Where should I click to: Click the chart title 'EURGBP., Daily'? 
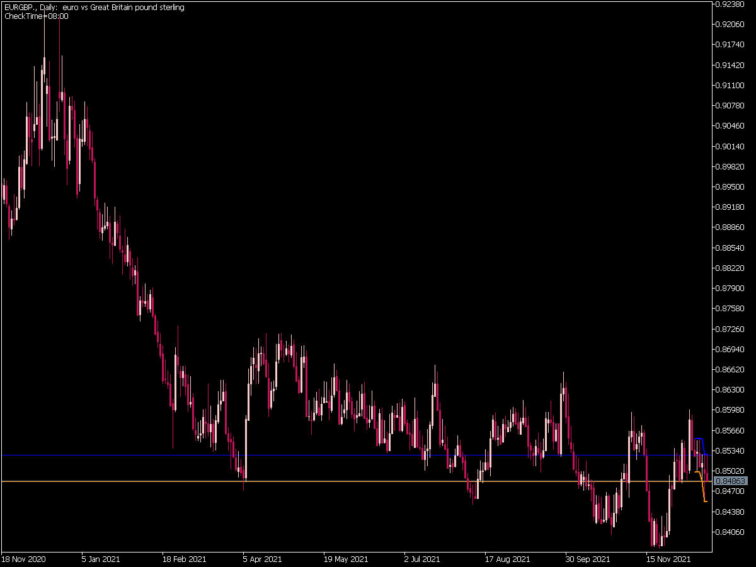pos(31,8)
